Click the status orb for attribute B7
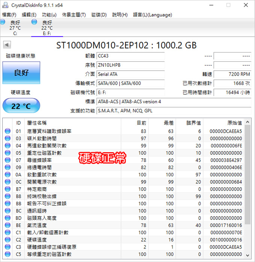Viewport: 255px width, 262px height. tap(7, 189)
